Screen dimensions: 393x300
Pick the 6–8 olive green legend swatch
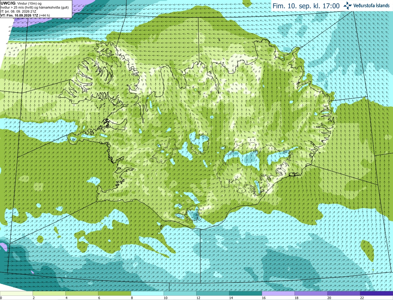click(115, 294)
